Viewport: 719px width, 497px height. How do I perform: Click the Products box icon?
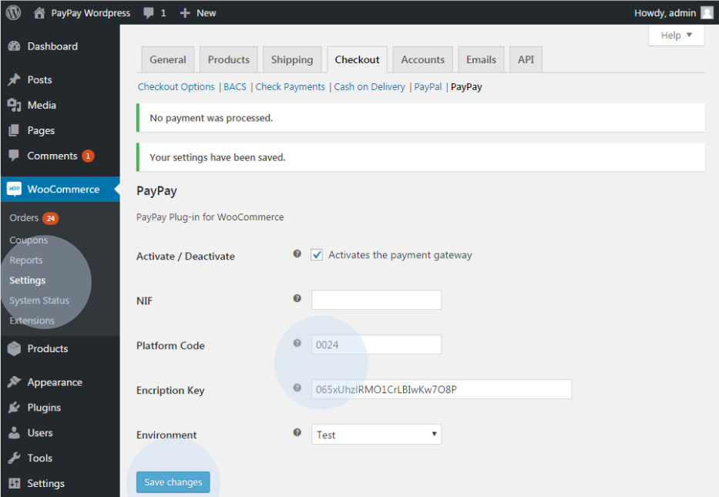click(x=15, y=348)
